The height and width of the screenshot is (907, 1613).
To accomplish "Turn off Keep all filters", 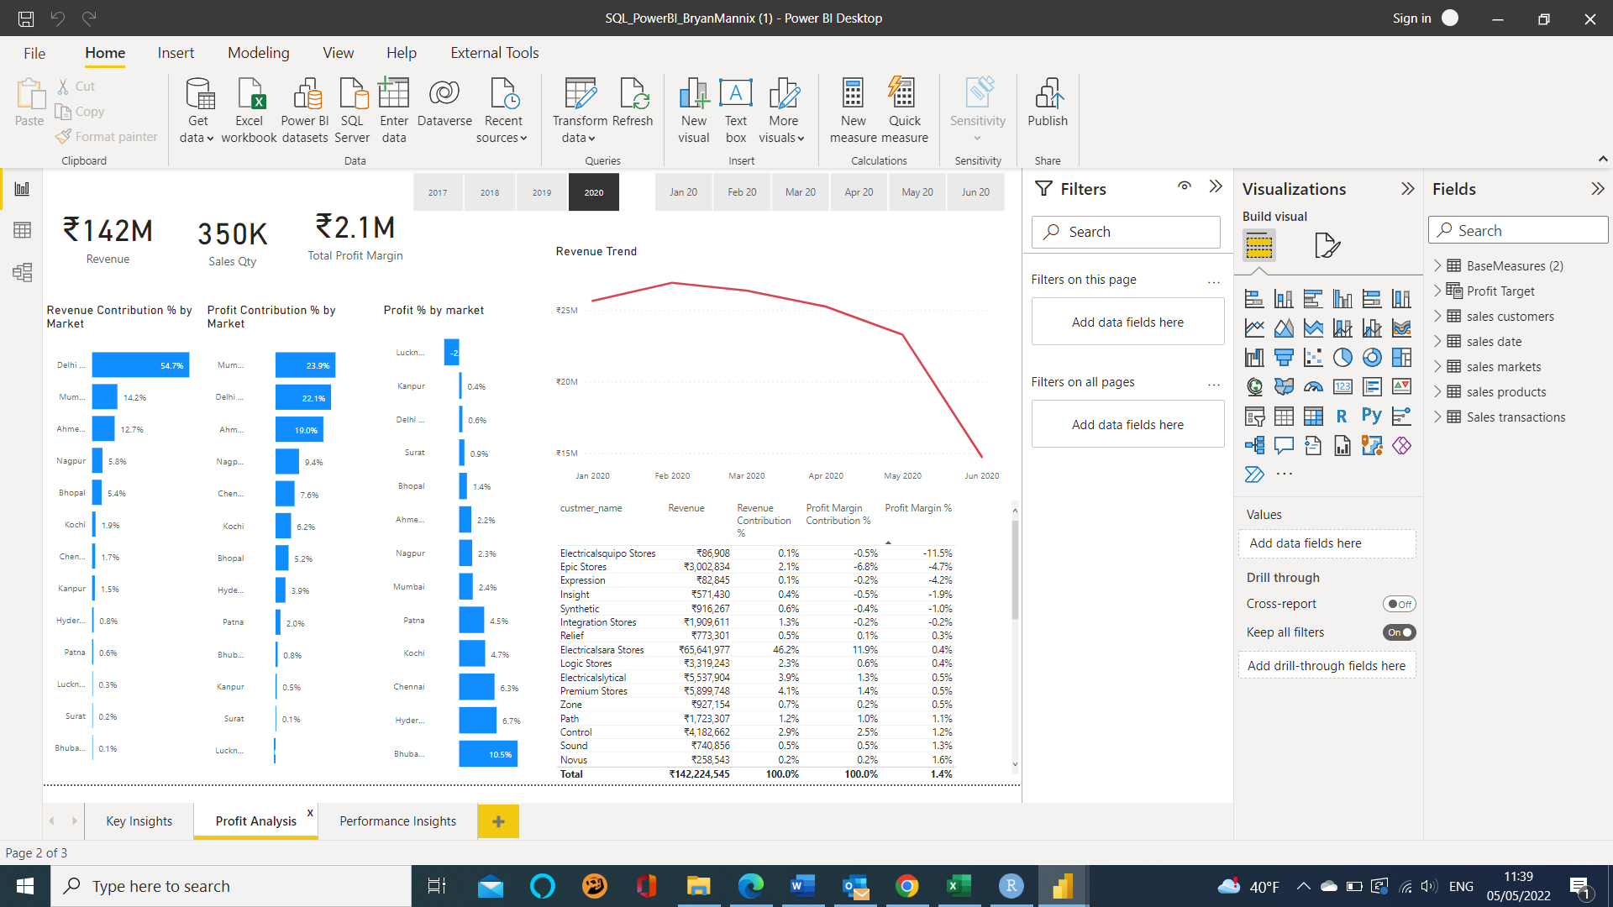I will click(1399, 632).
